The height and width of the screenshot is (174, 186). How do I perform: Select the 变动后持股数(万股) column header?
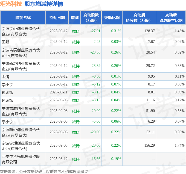139,18
